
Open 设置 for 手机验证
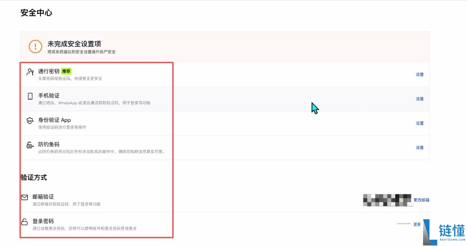[420, 99]
